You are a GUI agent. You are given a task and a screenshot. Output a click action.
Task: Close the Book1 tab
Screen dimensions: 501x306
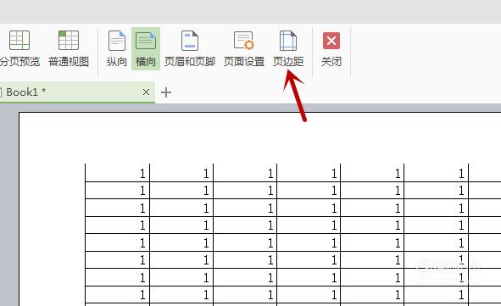[146, 92]
